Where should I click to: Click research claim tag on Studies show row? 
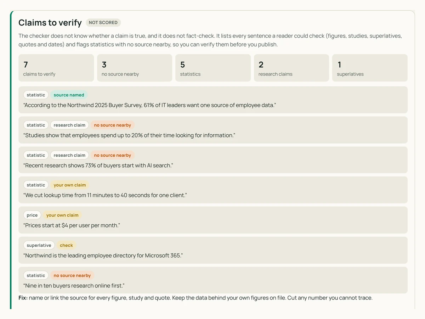(69, 125)
